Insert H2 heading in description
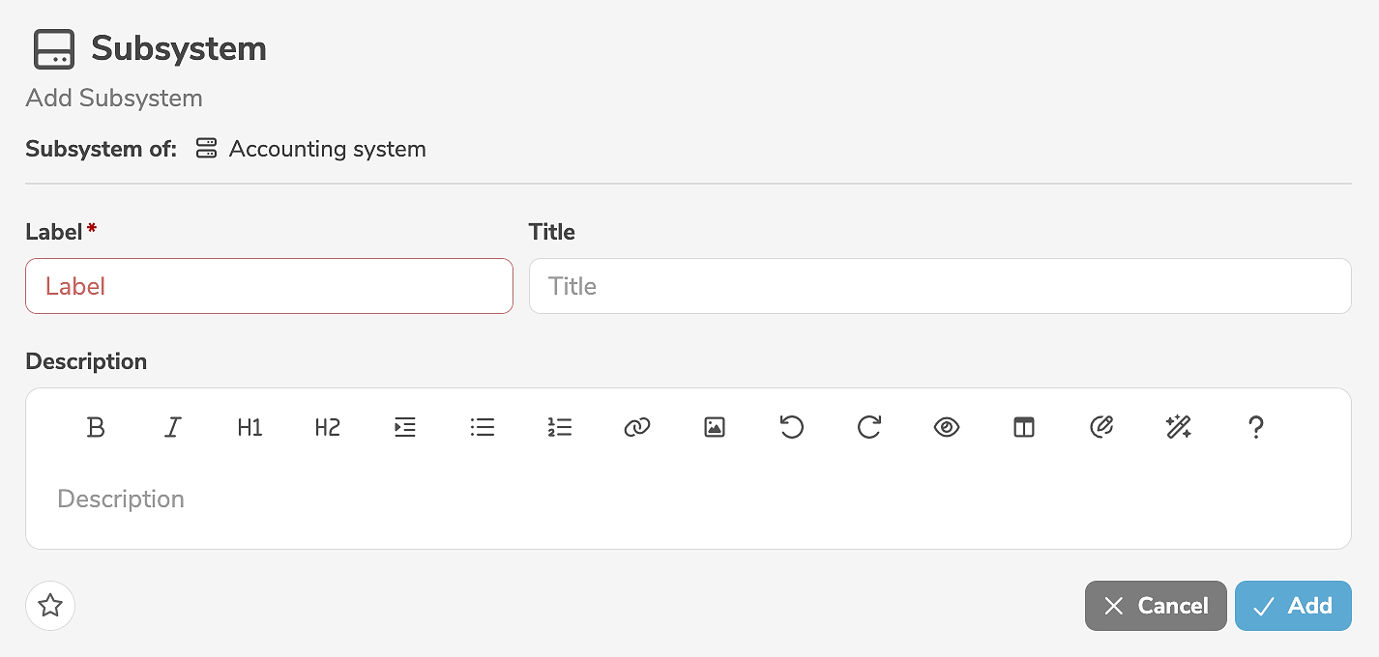The image size is (1379, 657). (328, 427)
